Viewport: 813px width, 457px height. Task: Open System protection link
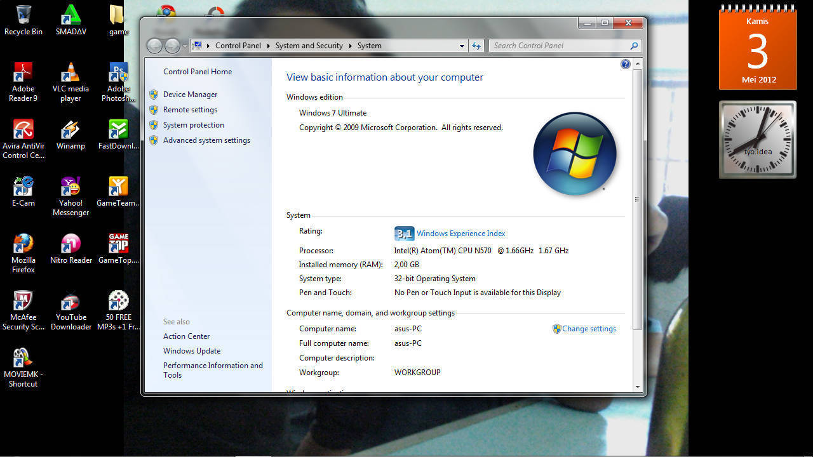click(x=193, y=125)
